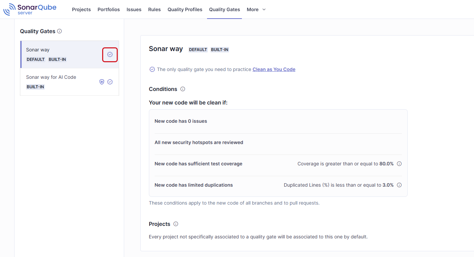Click info icon for 3.0% duplicated lines
The image size is (474, 257).
coord(399,185)
